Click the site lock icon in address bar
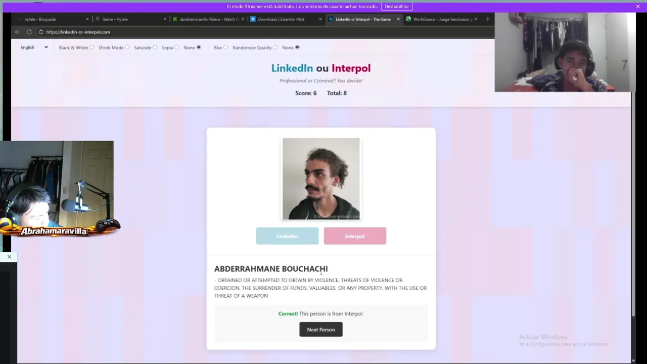This screenshot has height=364, width=647. pos(41,32)
